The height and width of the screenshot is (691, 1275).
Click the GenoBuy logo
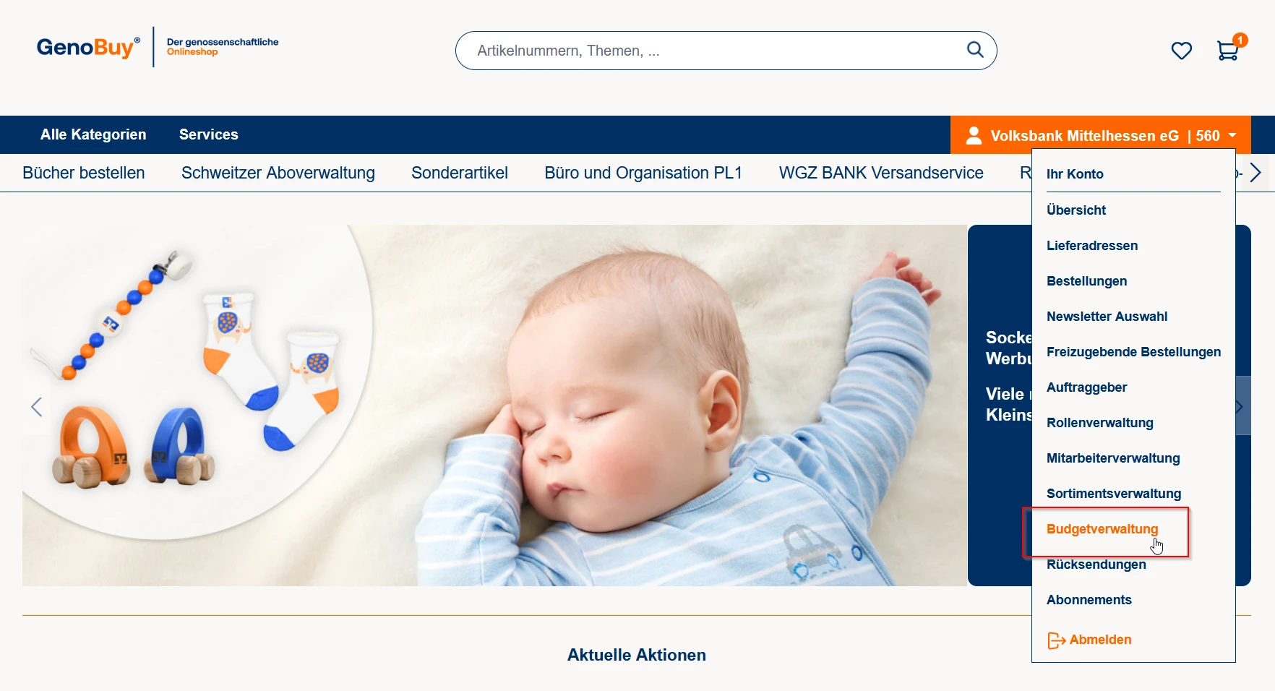click(88, 47)
